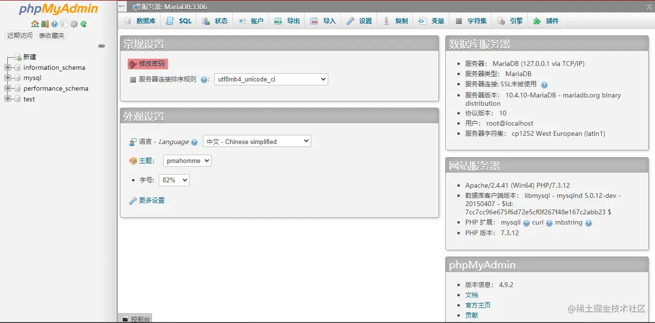Click the chain link icon in navigation panel
The width and height of the screenshot is (655, 323).
101,46
